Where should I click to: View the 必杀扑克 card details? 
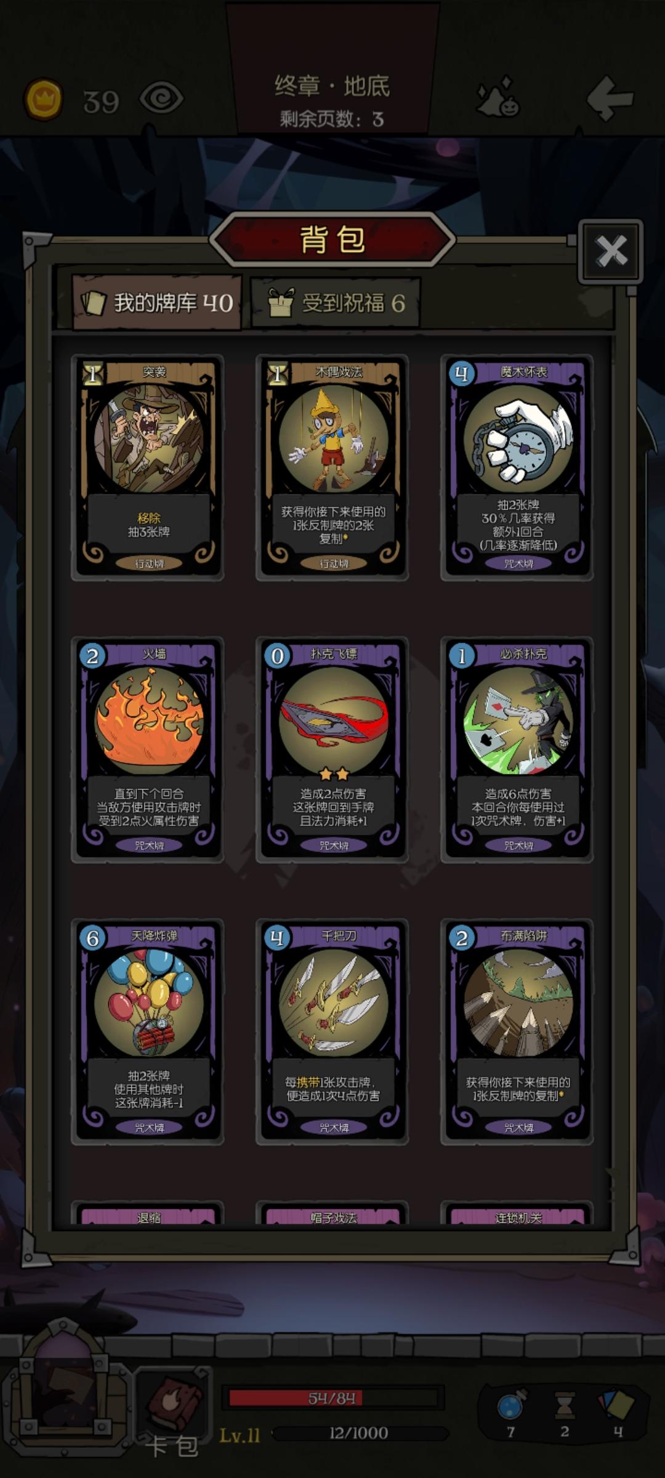[x=517, y=749]
